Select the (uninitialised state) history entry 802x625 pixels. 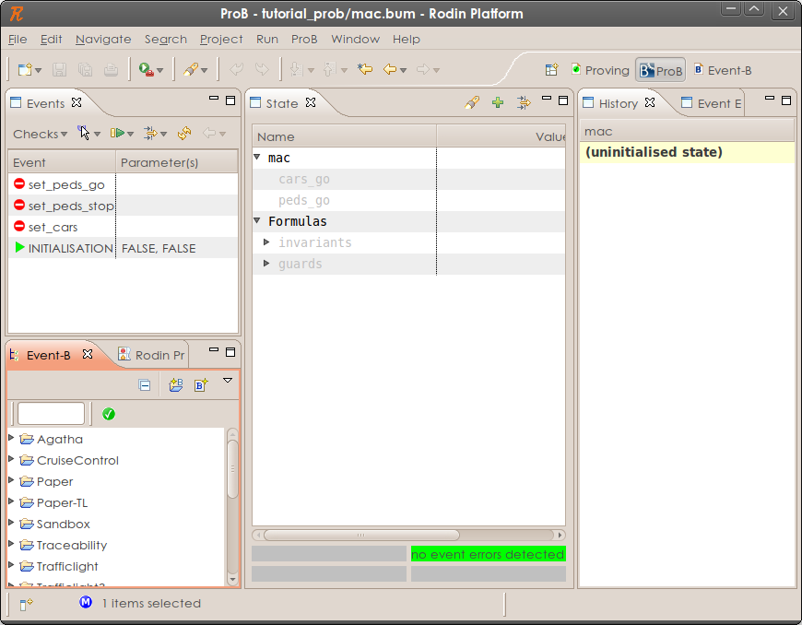654,152
